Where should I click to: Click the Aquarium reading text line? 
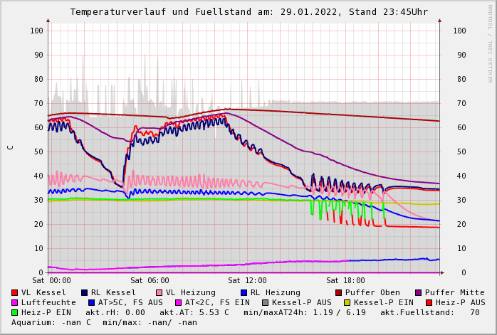coord(104,323)
